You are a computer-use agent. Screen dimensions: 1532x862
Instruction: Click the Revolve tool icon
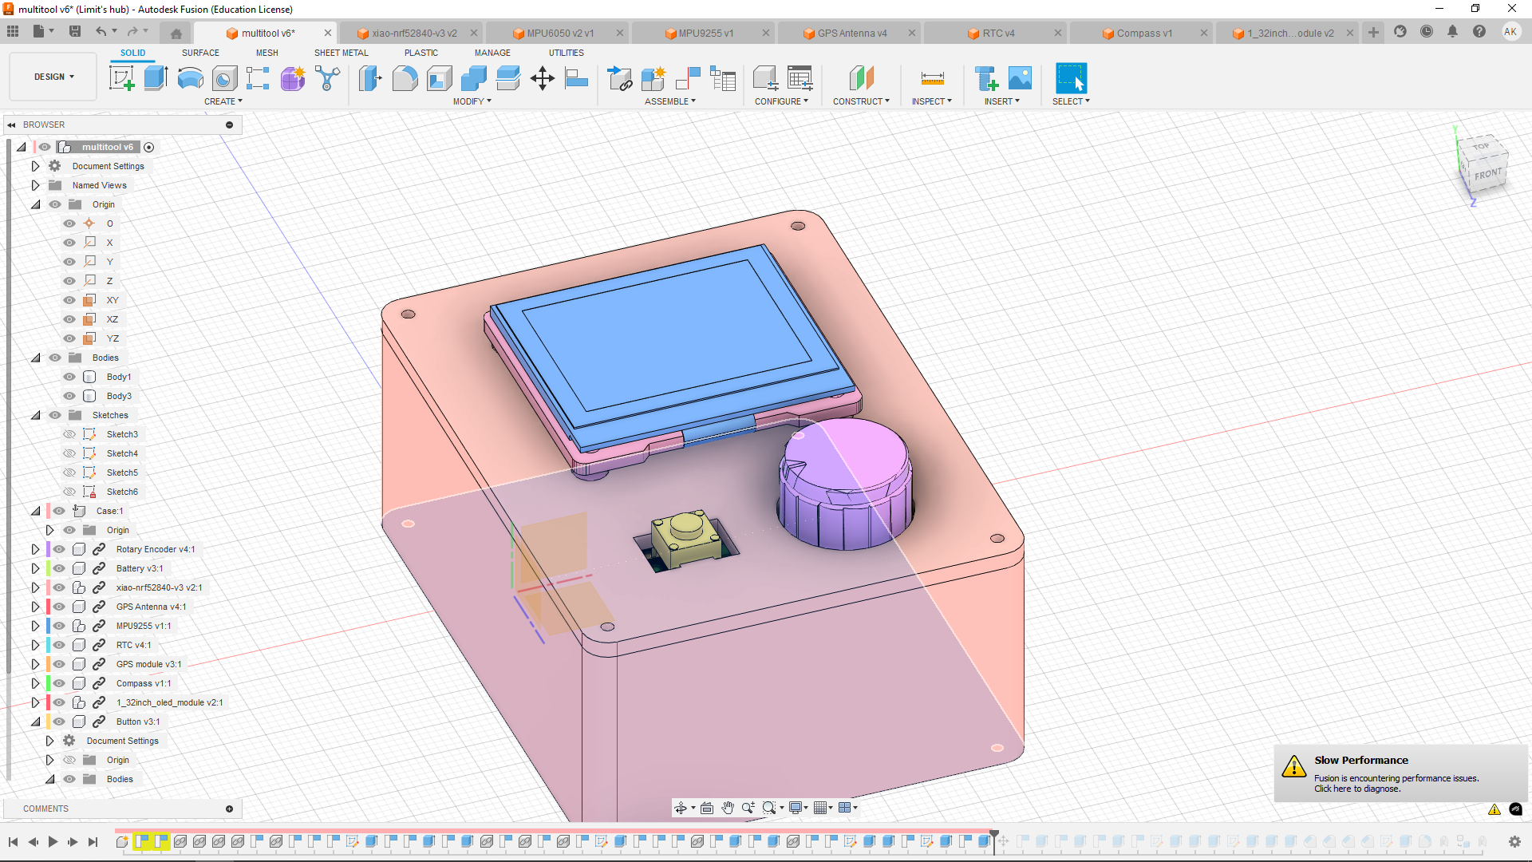pos(190,78)
